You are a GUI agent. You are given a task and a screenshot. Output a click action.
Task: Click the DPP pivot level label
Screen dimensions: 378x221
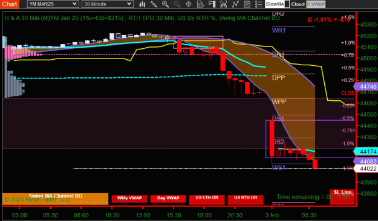tap(279, 78)
